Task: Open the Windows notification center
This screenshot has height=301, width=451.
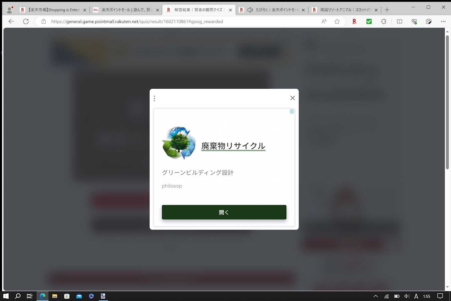Action: point(440,296)
